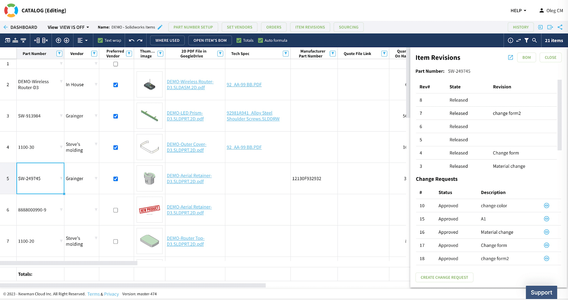Disable the Text wrap checkbox
The height and width of the screenshot is (300, 568).
coord(100,40)
